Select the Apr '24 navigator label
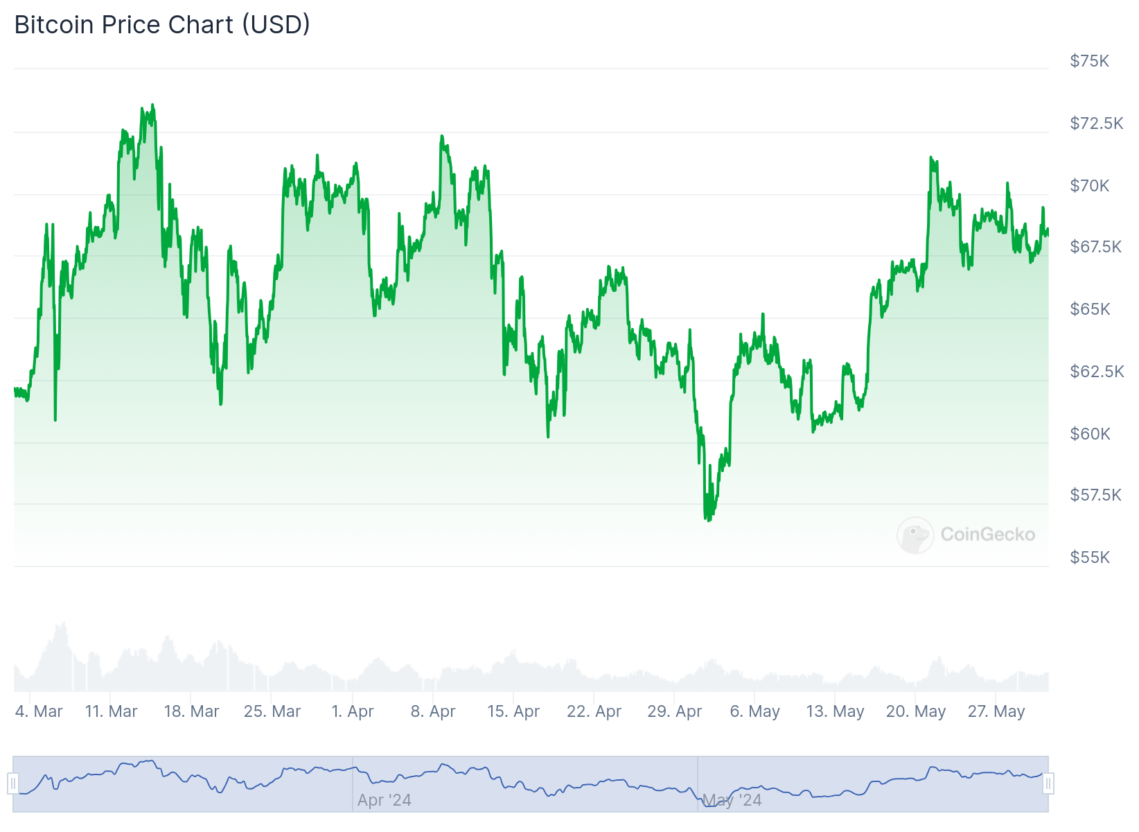This screenshot has height=832, width=1139. 385,800
